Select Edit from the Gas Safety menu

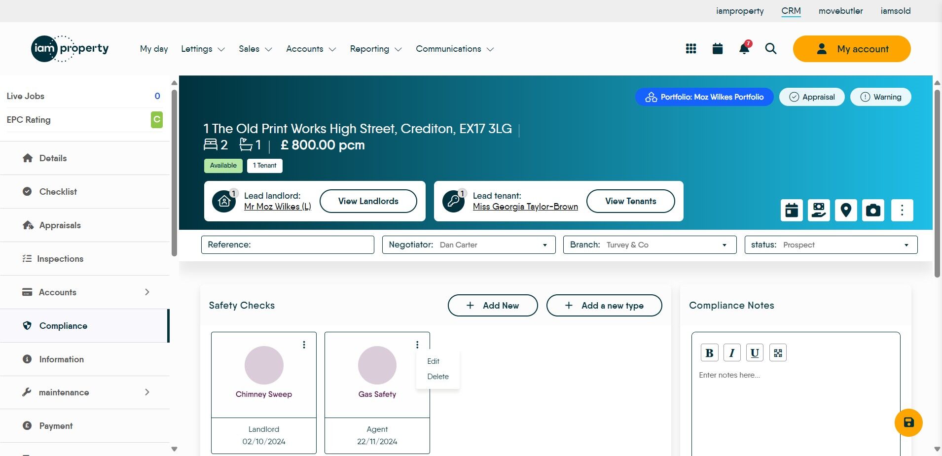point(433,361)
